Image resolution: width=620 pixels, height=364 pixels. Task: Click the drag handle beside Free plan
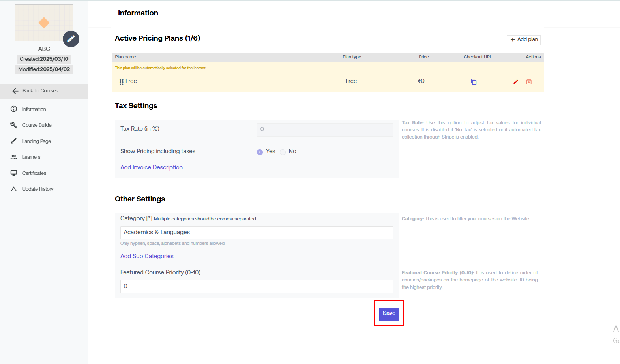click(122, 82)
